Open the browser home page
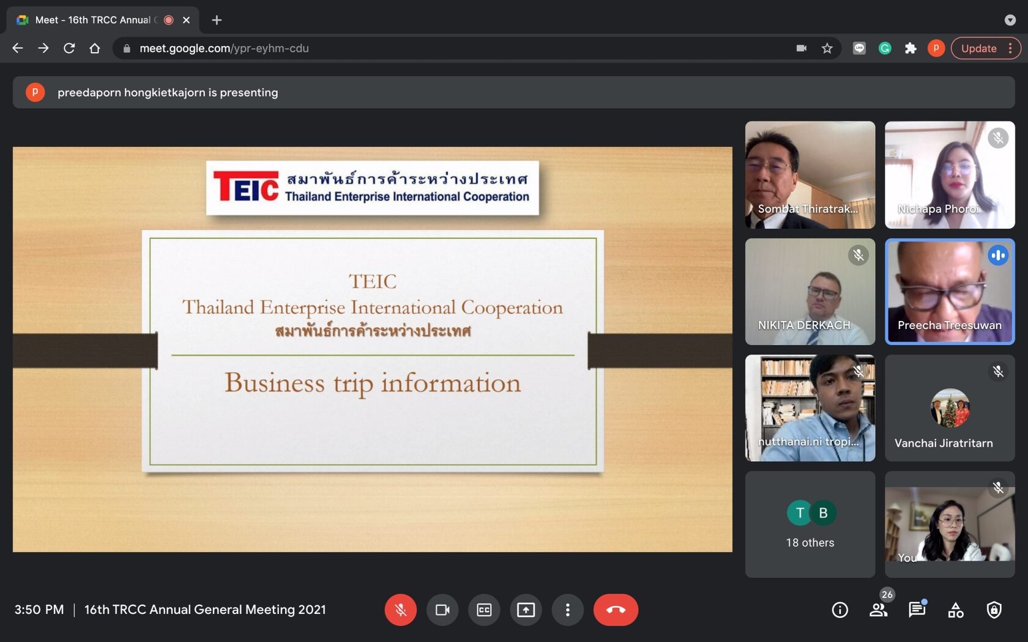 (95, 48)
